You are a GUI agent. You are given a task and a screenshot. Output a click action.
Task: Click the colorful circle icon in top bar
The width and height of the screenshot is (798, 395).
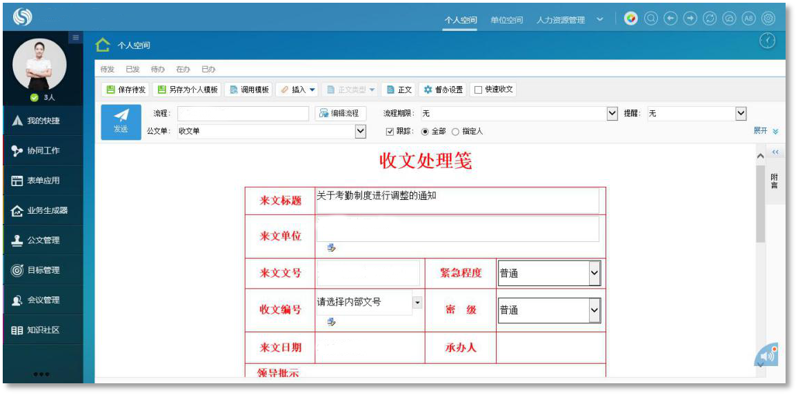(x=630, y=19)
